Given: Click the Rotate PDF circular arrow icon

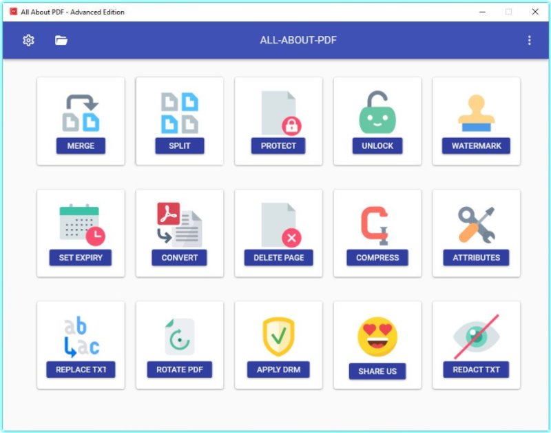Looking at the screenshot, I should tap(180, 336).
